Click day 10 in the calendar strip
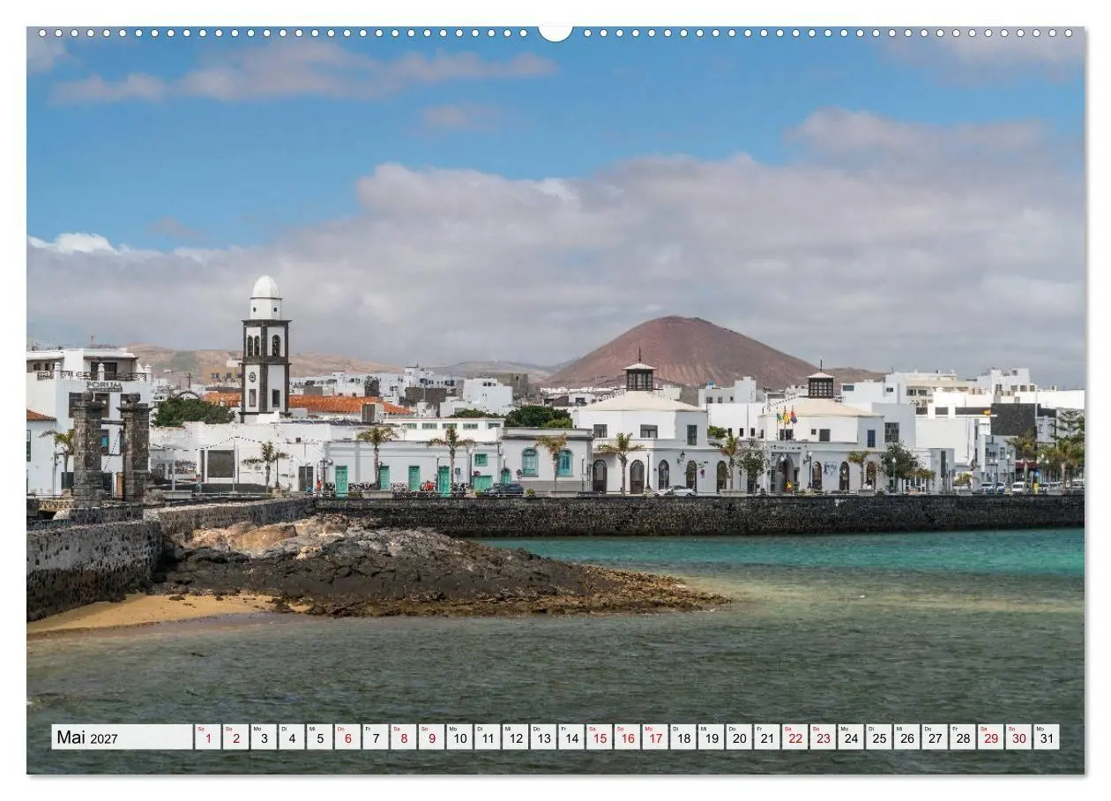Viewport: 1111px width, 801px height. [459, 737]
